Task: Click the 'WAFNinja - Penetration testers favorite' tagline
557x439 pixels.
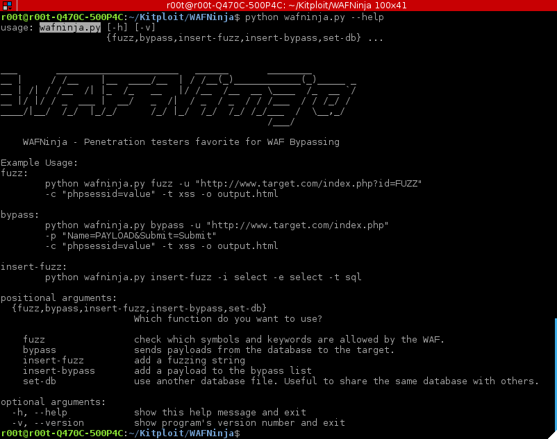Action: pos(181,142)
